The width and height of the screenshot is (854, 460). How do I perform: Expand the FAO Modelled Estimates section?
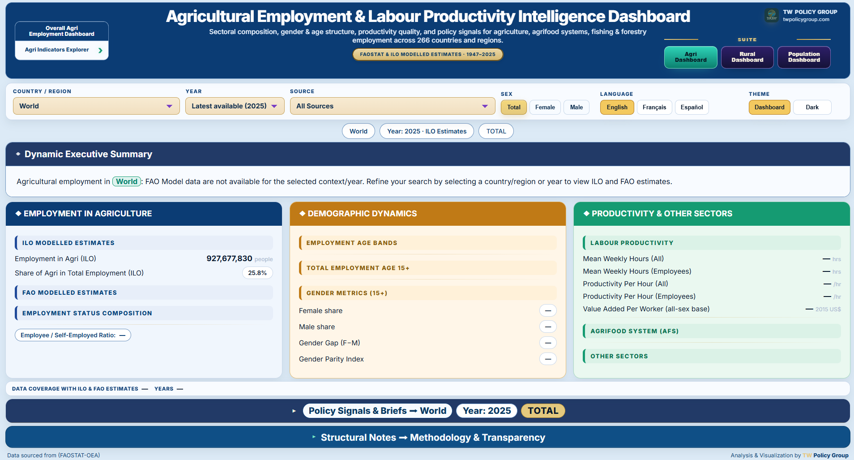144,292
